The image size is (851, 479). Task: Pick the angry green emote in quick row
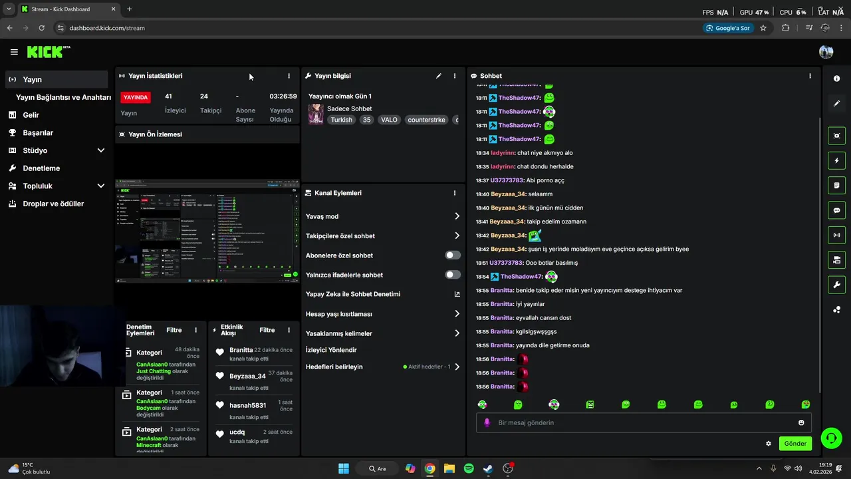coord(590,404)
